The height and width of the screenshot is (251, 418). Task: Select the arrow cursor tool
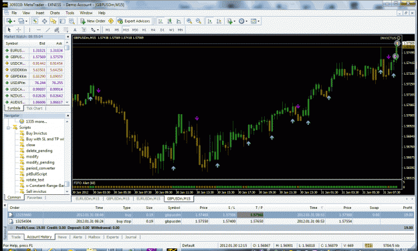coord(9,30)
